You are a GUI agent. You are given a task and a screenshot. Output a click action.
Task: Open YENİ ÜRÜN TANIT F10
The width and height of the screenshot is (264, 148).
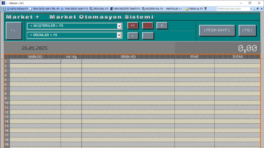pos(75,9)
